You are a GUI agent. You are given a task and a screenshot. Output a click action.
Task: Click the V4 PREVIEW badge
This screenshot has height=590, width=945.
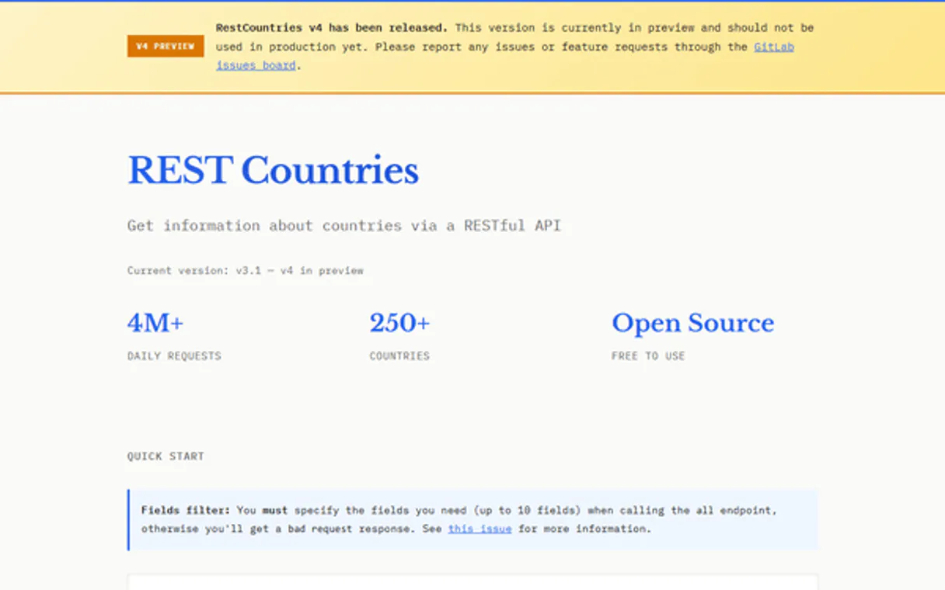[x=165, y=46]
